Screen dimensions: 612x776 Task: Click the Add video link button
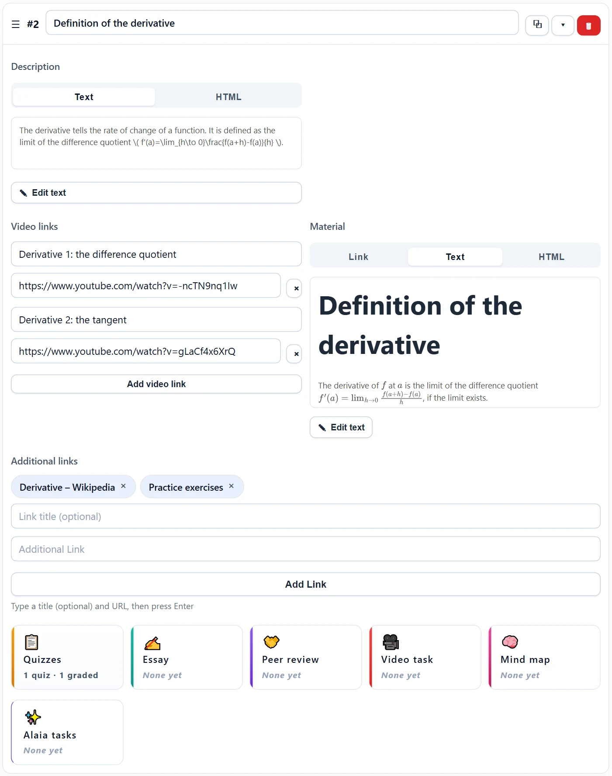pyautogui.click(x=156, y=384)
